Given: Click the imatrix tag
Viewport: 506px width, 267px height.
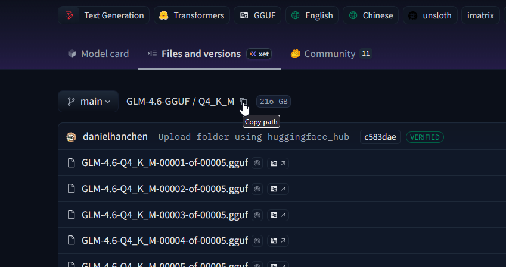Looking at the screenshot, I should [x=480, y=15].
